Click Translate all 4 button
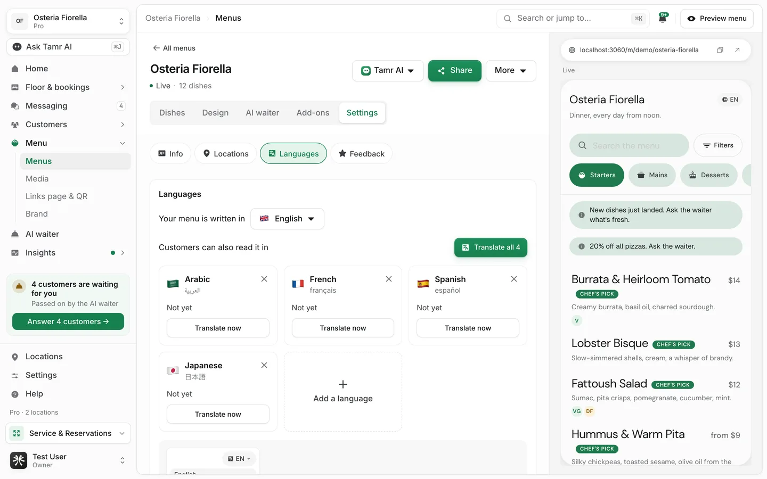This screenshot has width=767, height=479. (491, 247)
